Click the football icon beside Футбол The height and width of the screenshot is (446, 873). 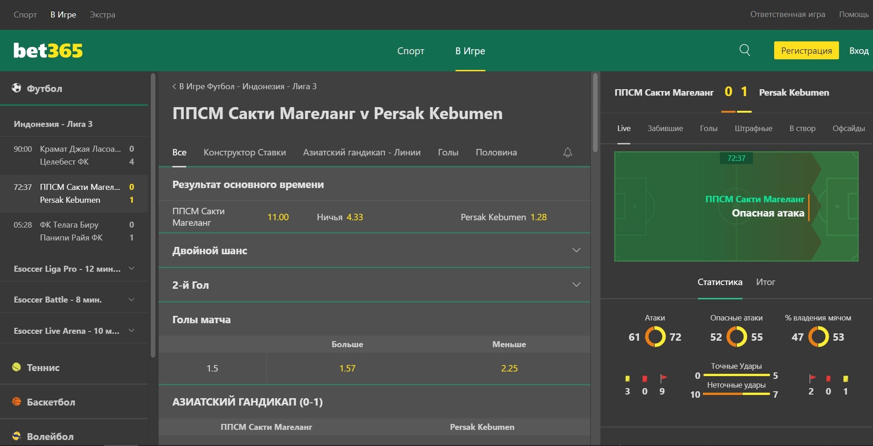(x=17, y=88)
